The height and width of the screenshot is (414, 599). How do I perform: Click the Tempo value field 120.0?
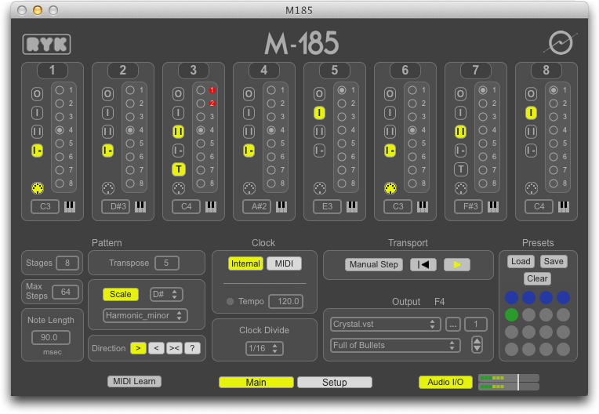click(286, 301)
